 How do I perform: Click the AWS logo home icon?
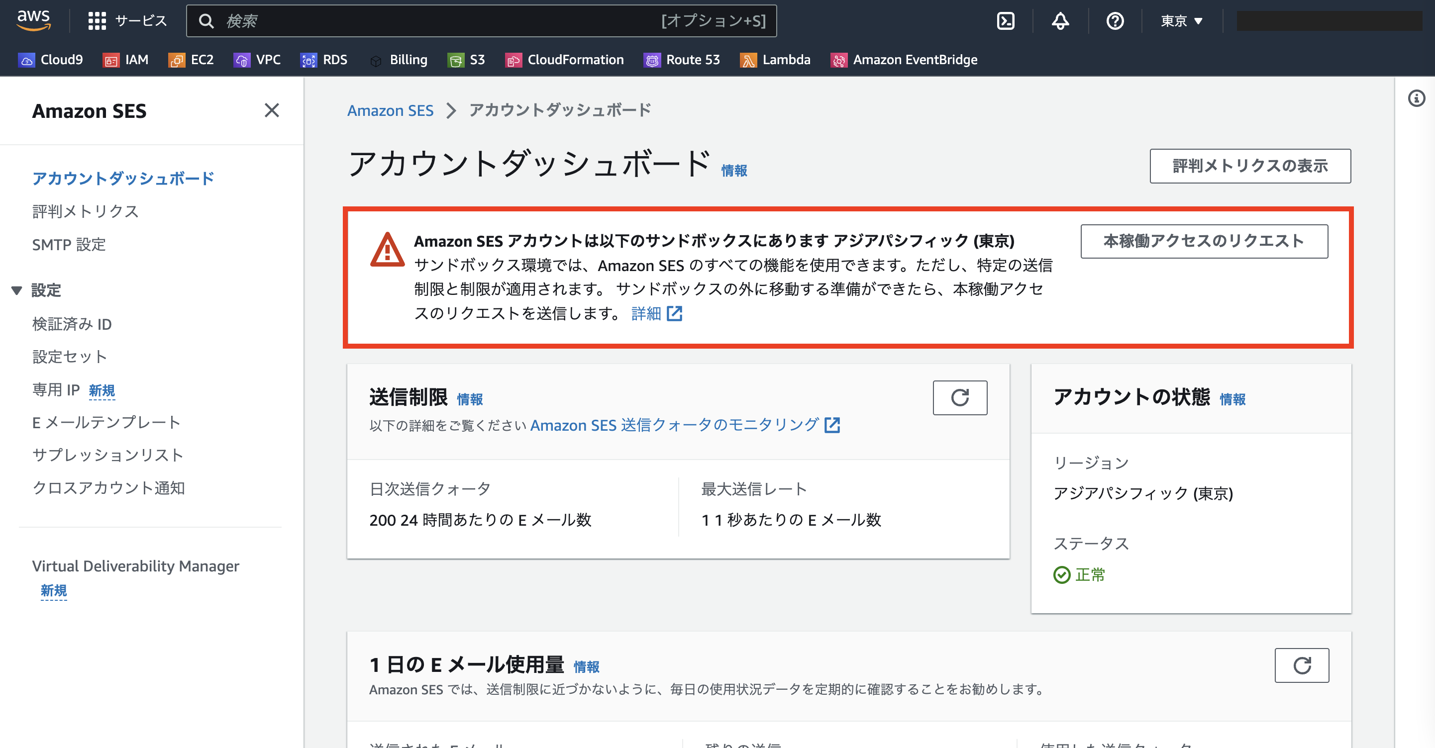33,20
